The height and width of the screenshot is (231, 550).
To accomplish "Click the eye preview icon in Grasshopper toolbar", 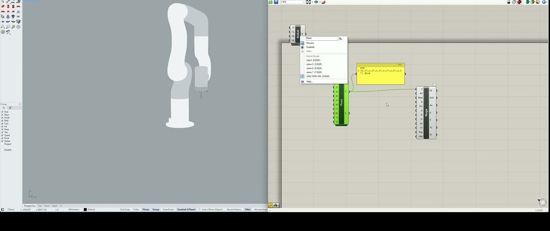I will point(316,2).
